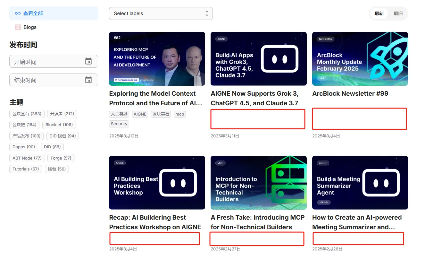Filter by topic ABT Node (77)
This screenshot has height=253, width=434.
27,158
